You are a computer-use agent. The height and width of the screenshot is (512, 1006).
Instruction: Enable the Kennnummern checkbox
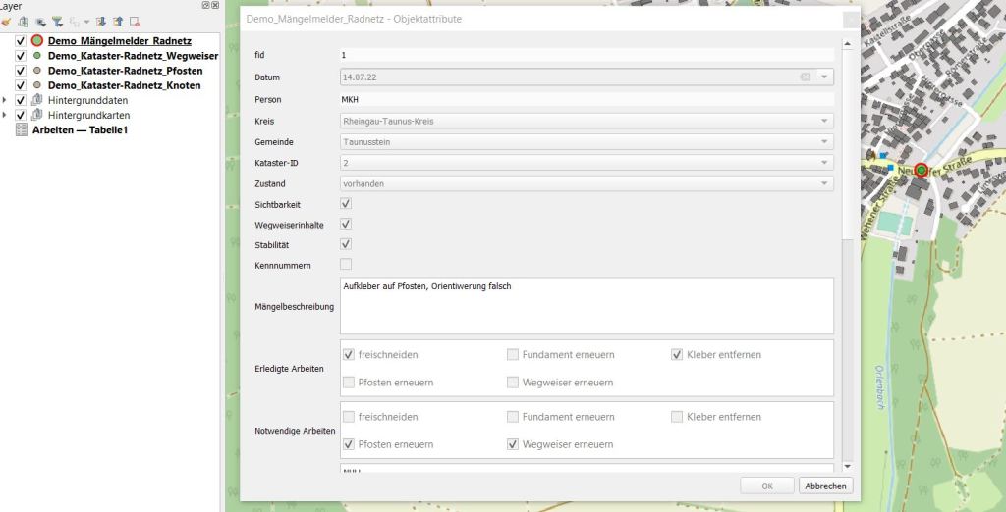point(346,264)
